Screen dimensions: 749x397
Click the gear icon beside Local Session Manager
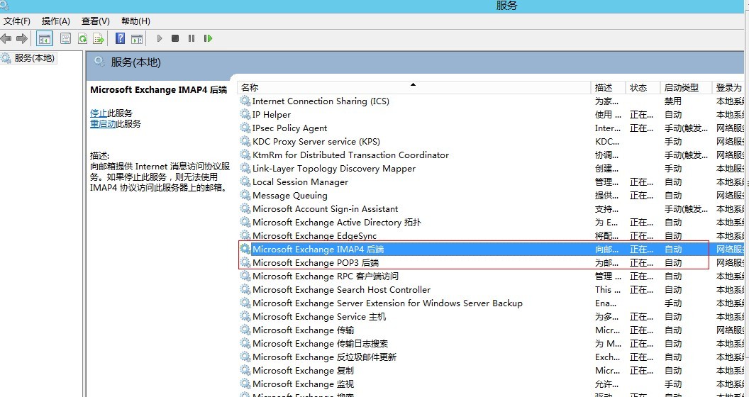[245, 181]
